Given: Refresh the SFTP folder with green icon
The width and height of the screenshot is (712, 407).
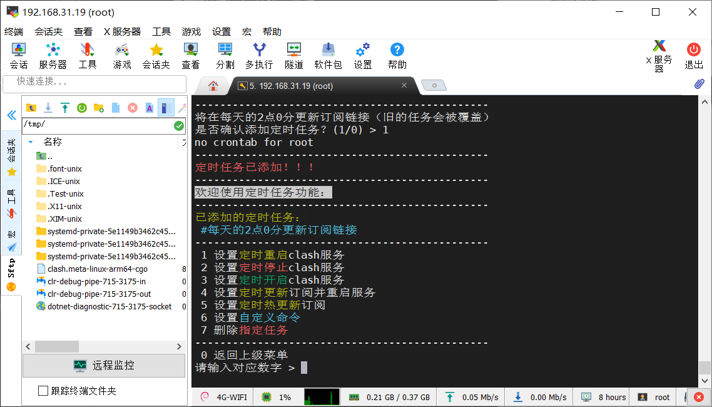Looking at the screenshot, I should (x=82, y=108).
